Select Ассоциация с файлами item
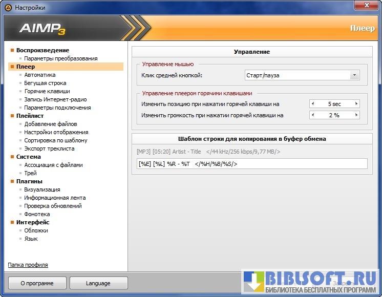Viewport: 382px width, 297px height. click(x=53, y=165)
